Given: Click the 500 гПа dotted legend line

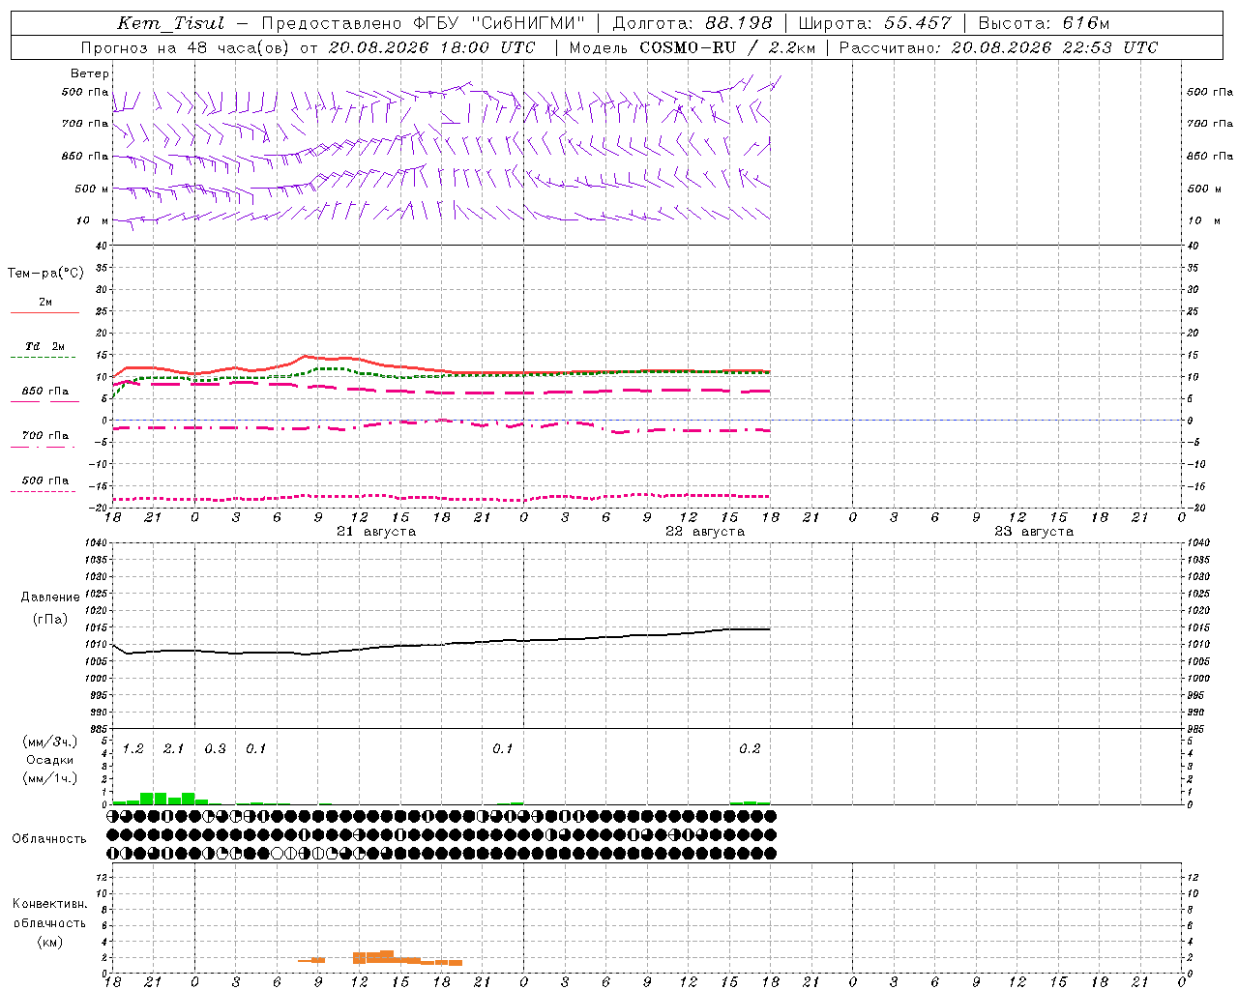Looking at the screenshot, I should click(43, 491).
